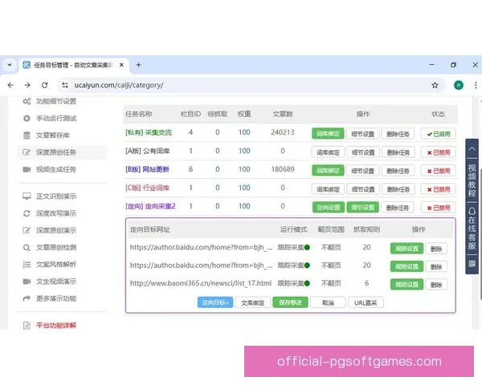Open 定向设置 for 定向采集2 task
This screenshot has width=482, height=385.
point(329,208)
